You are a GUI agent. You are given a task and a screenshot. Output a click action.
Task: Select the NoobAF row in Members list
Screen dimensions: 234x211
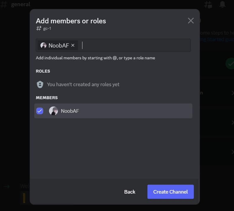(118, 111)
